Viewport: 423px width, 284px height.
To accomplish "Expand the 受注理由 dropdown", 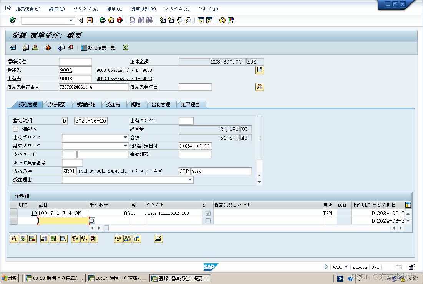I will tap(190, 179).
